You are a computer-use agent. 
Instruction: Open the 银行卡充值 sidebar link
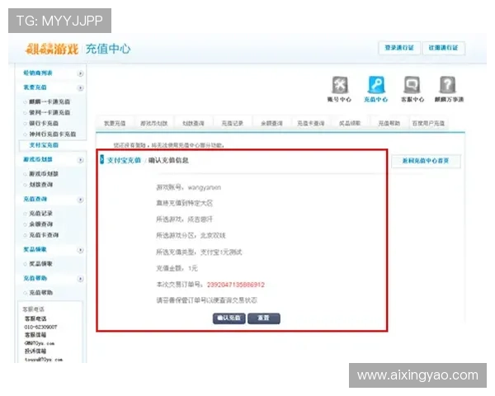44,123
